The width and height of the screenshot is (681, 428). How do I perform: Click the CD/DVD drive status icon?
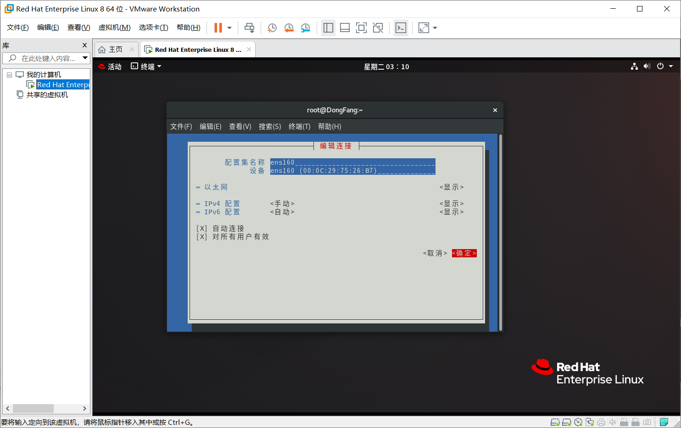578,422
